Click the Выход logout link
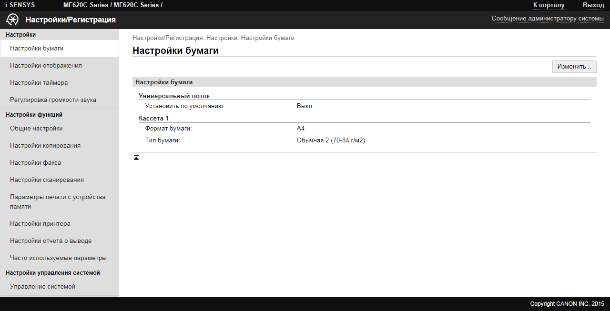The image size is (610, 311). [x=593, y=5]
